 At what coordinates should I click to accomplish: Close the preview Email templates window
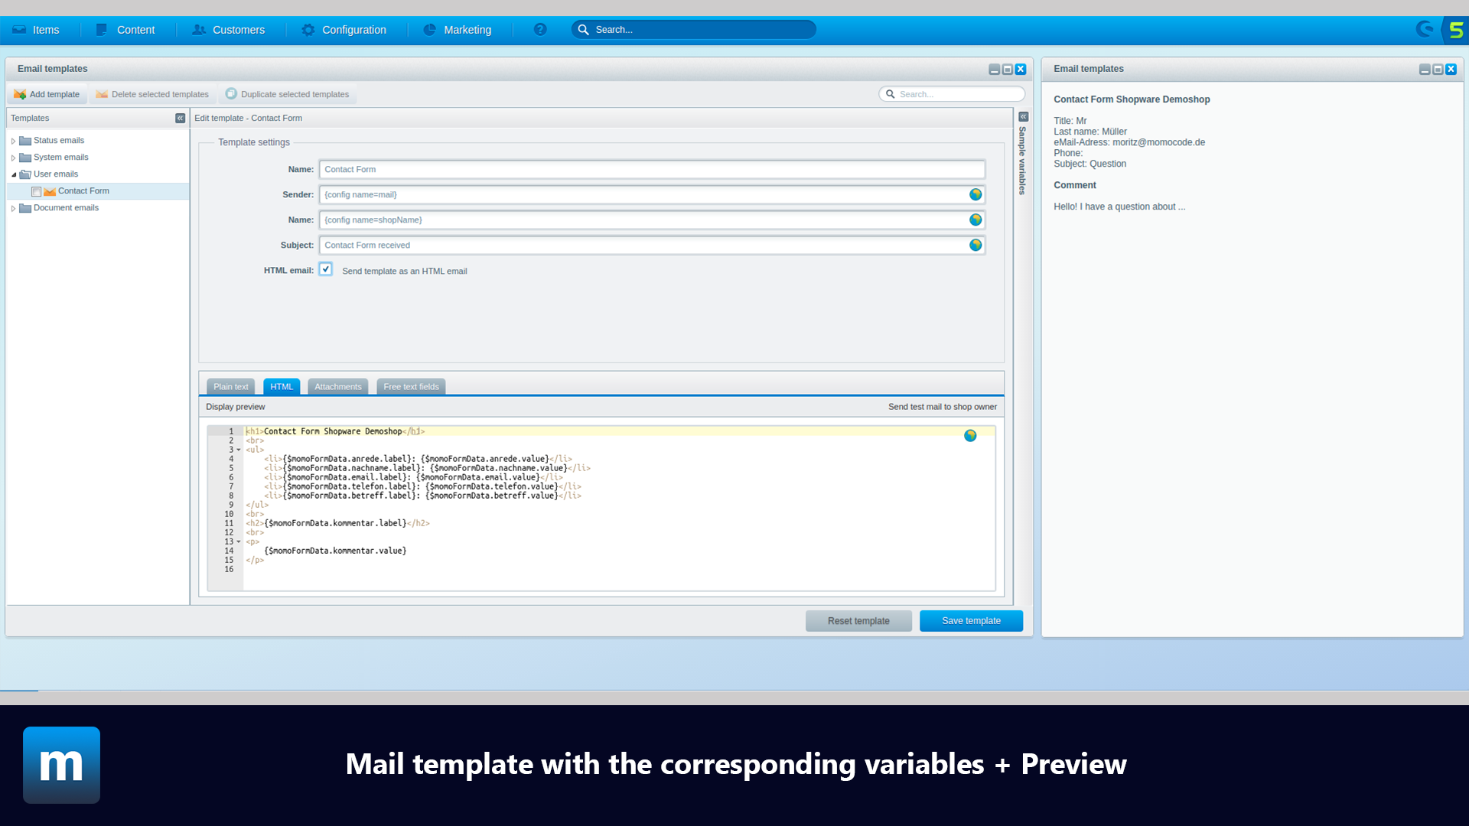click(1451, 70)
